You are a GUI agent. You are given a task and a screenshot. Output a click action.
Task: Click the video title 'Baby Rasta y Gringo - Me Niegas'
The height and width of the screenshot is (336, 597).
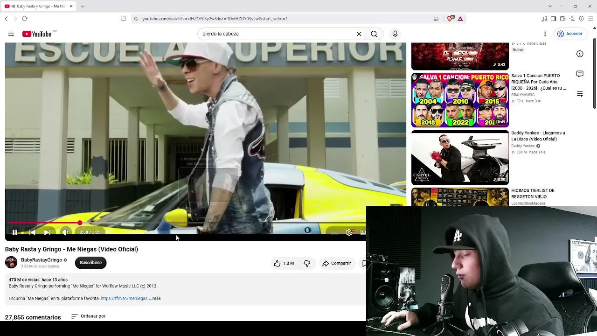(71, 249)
